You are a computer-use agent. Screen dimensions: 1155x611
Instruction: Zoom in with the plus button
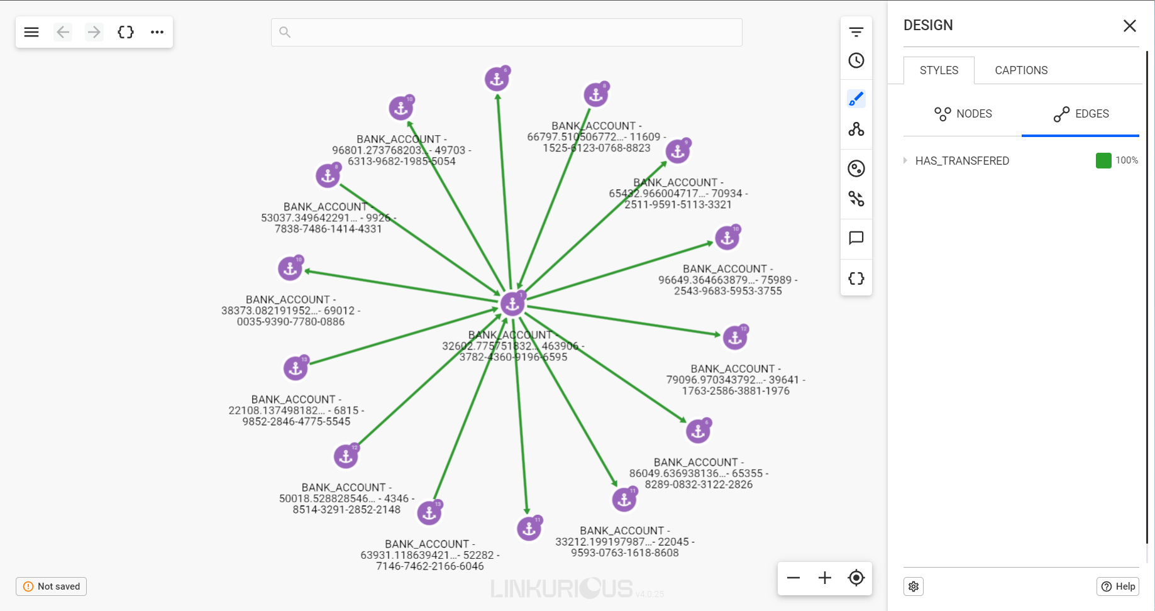tap(825, 578)
